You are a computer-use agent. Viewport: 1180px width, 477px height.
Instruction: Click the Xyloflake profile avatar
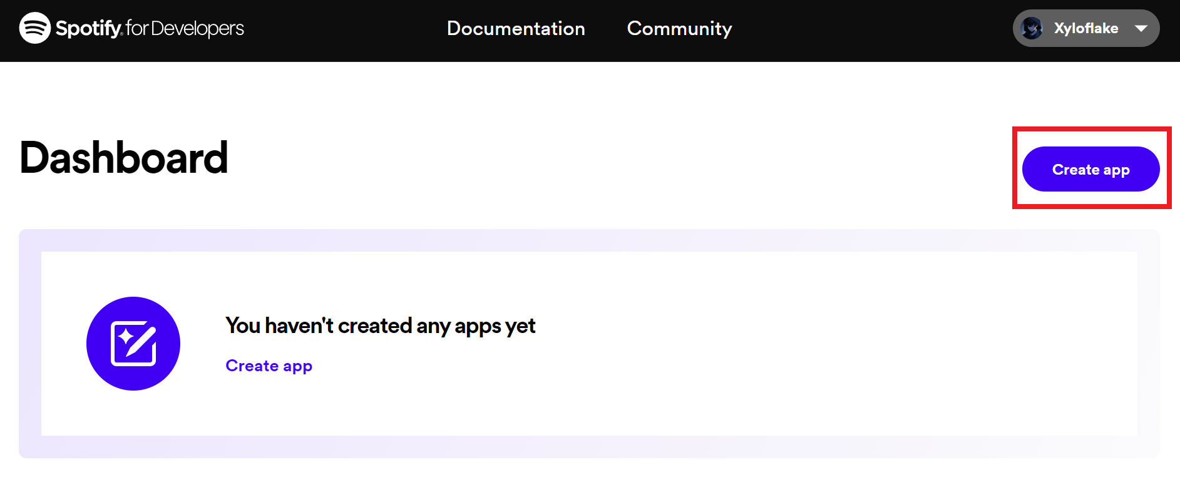point(1032,28)
